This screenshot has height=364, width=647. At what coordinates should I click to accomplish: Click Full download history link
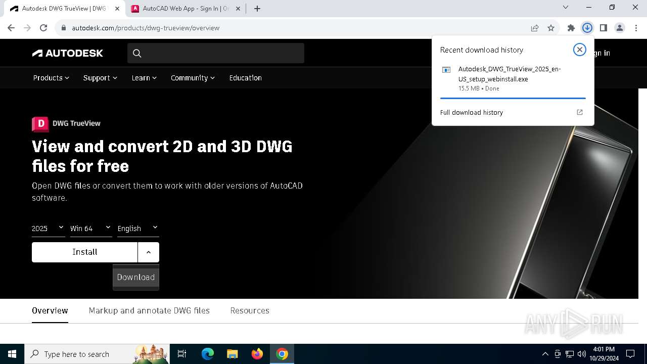coord(472,112)
